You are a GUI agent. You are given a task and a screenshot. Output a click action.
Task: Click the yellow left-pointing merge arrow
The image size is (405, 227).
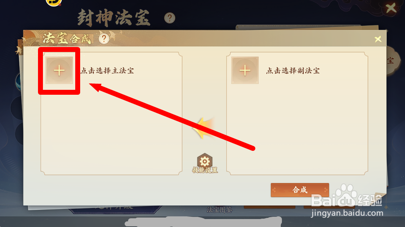(x=204, y=128)
